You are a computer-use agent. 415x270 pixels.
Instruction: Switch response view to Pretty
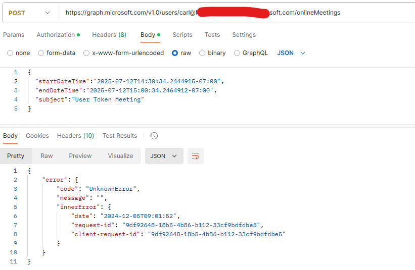click(16, 156)
